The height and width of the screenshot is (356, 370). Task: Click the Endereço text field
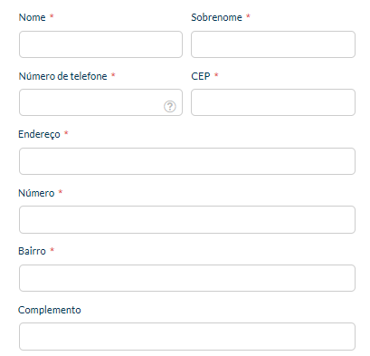tap(187, 161)
